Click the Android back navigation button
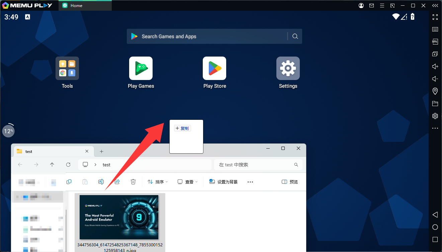This screenshot has height=252, width=442. [x=435, y=215]
